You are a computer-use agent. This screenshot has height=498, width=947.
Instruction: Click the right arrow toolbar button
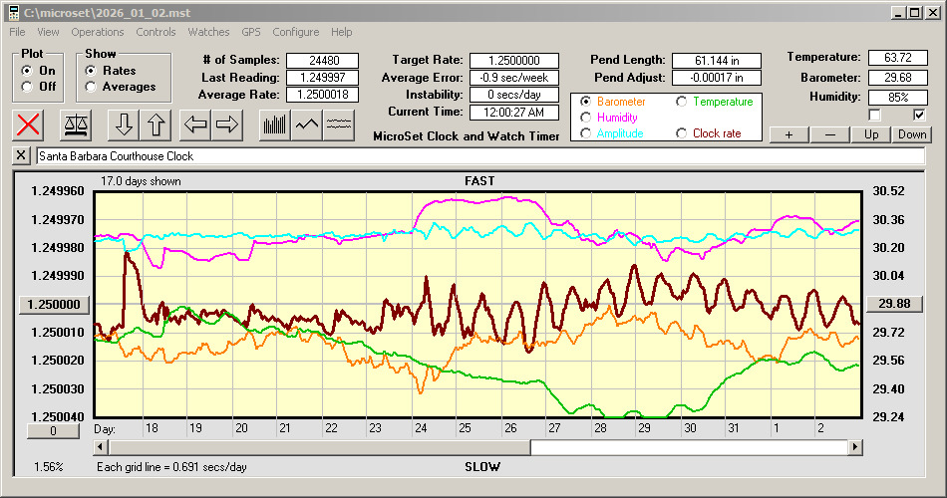[228, 124]
